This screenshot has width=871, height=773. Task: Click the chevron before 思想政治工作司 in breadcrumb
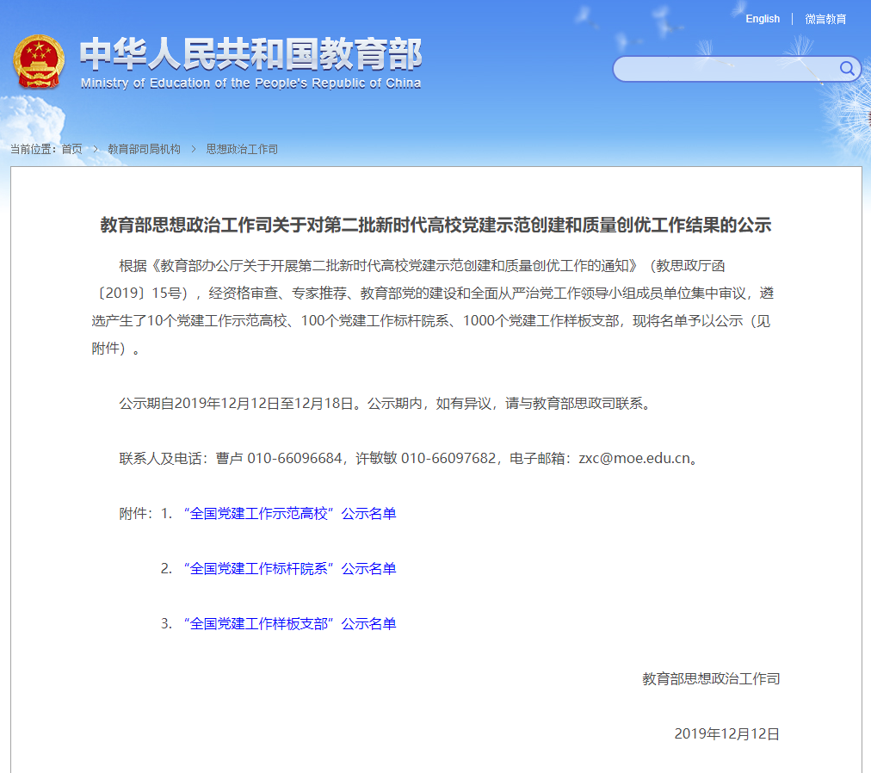coord(194,149)
